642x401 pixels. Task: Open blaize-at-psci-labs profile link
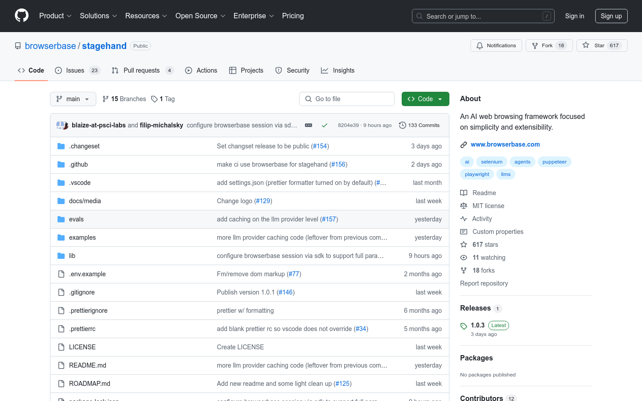[x=99, y=125]
